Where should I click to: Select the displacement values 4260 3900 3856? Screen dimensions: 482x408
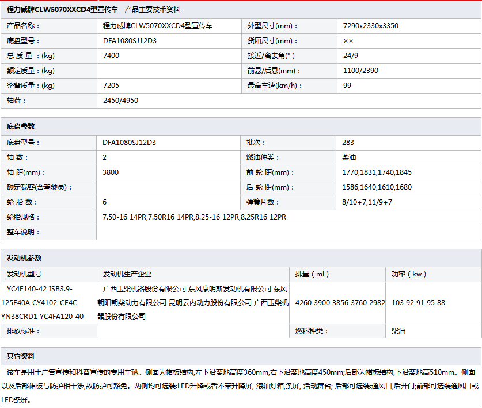(x=340, y=302)
